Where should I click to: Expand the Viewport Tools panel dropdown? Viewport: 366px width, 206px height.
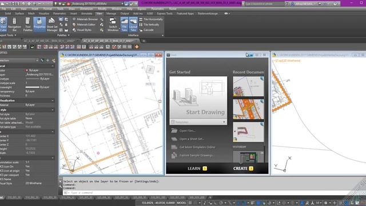click(8, 35)
